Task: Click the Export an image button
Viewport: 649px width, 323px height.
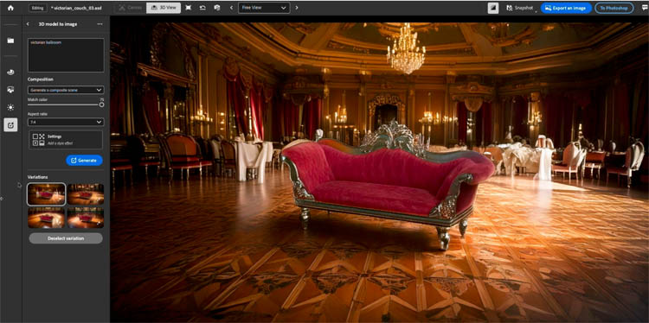Action: pos(566,8)
